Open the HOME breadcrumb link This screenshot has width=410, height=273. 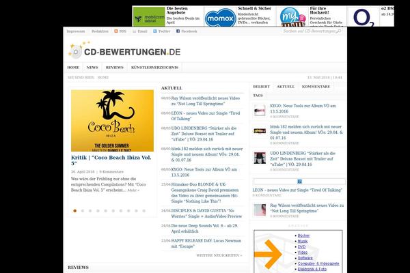[x=103, y=77]
